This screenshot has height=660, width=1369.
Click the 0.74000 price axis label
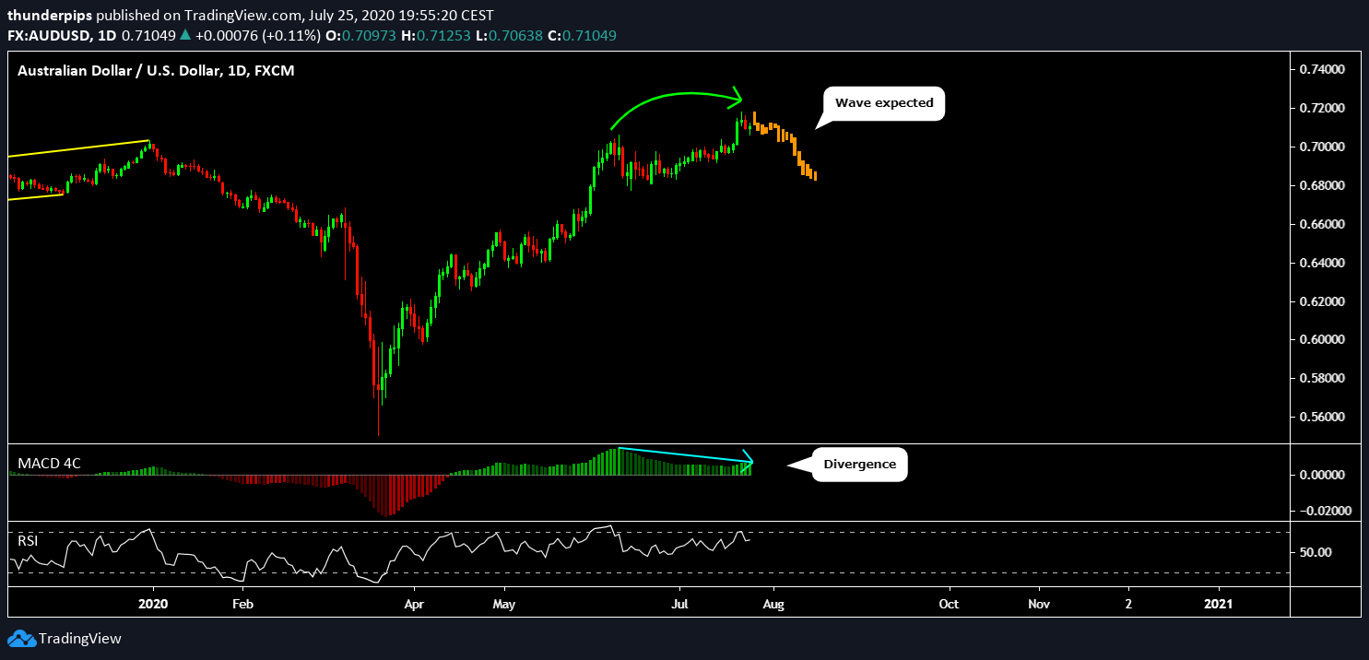[1321, 70]
